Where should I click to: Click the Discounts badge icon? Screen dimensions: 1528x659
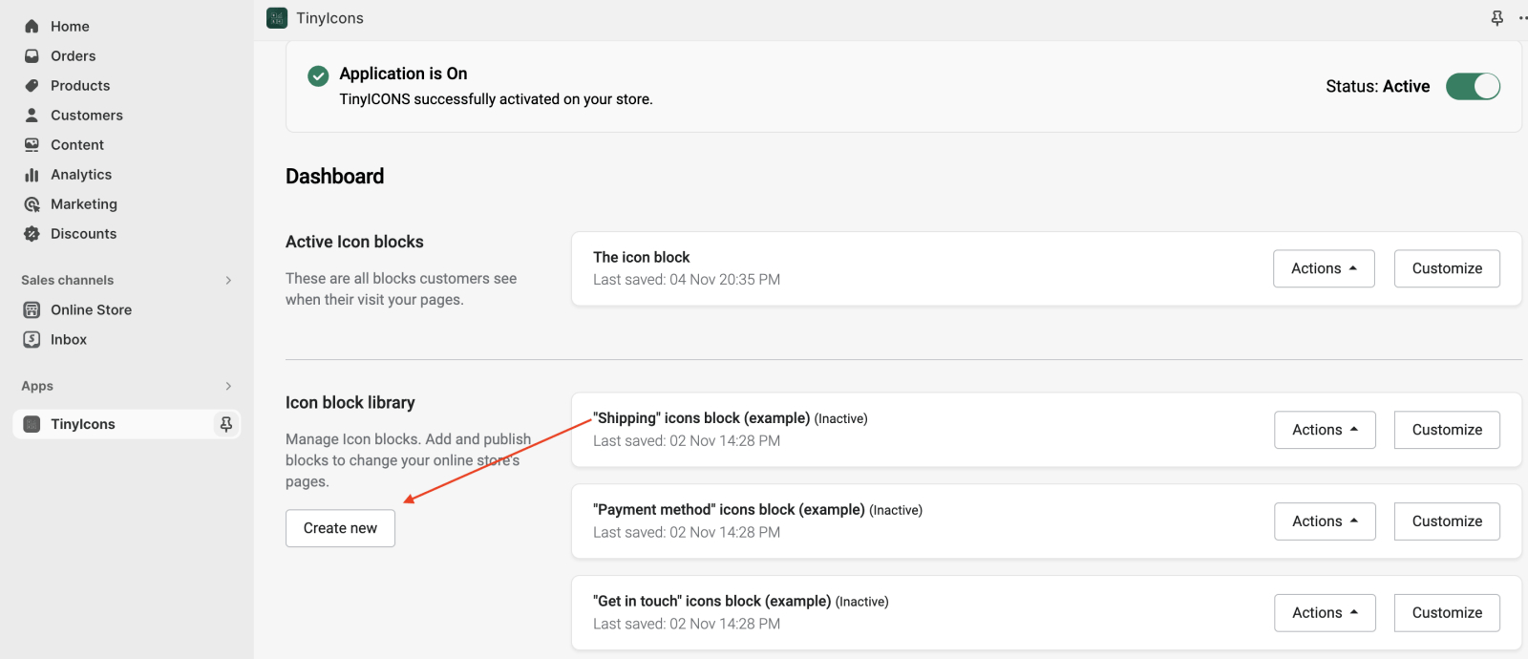click(32, 234)
